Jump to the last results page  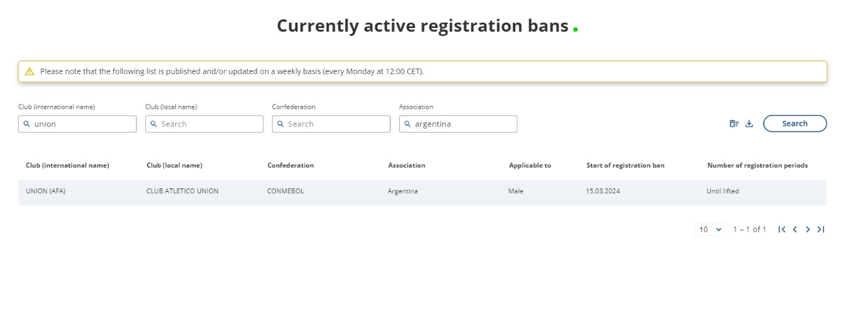click(821, 230)
